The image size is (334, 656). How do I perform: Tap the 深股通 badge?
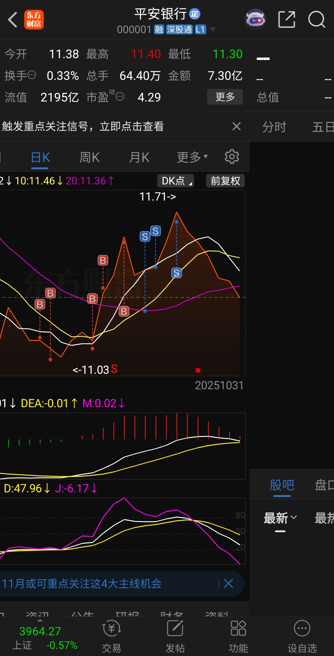tap(179, 30)
